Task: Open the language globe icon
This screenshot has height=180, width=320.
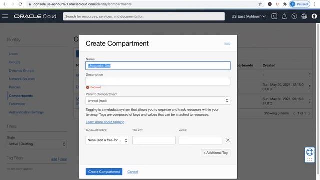Action: [x=304, y=16]
